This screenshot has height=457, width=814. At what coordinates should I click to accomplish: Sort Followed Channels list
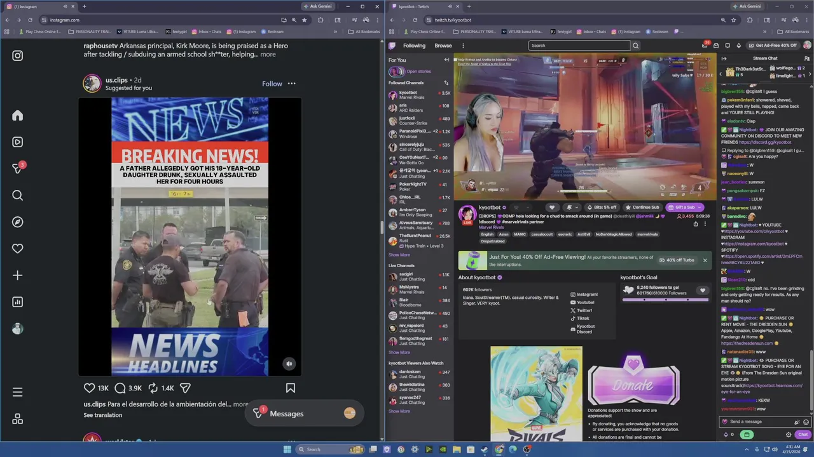point(446,83)
